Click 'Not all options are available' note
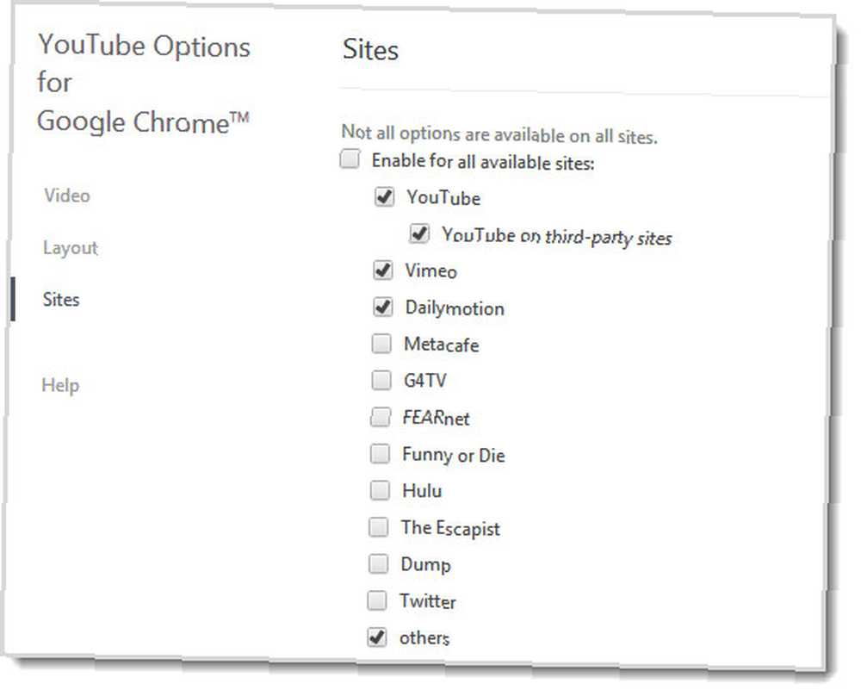Viewport: 861px width, 696px height. (499, 134)
